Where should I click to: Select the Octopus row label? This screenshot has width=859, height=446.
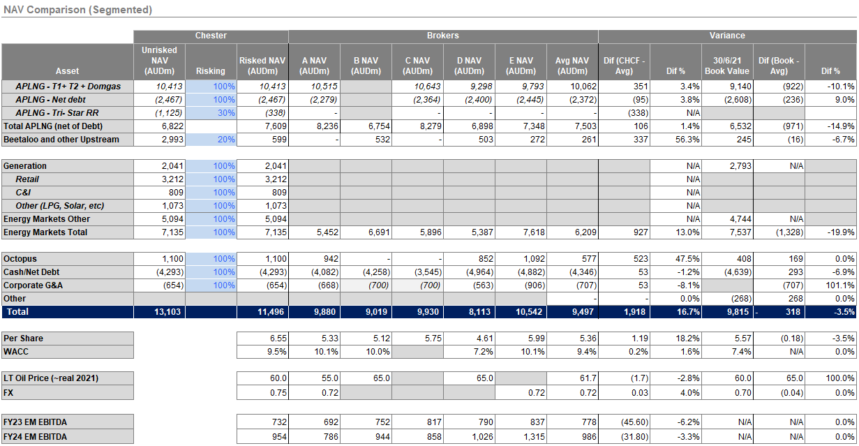(x=21, y=259)
